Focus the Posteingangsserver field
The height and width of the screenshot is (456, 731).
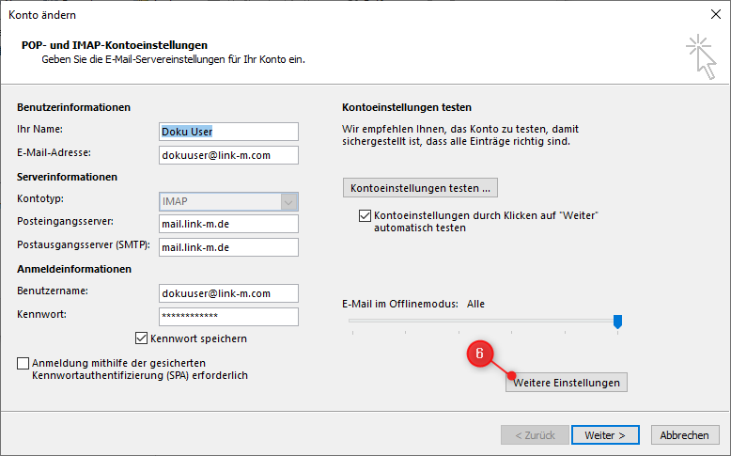pyautogui.click(x=228, y=224)
